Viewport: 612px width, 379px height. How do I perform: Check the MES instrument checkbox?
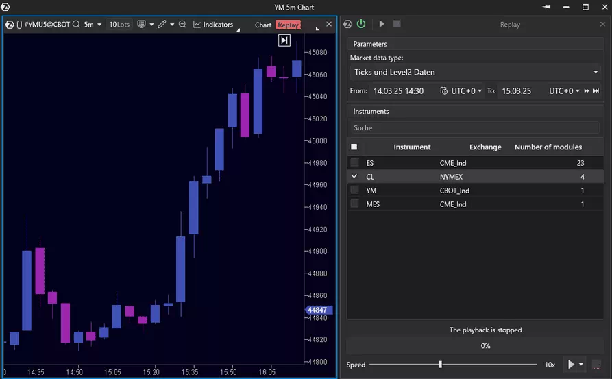point(354,204)
